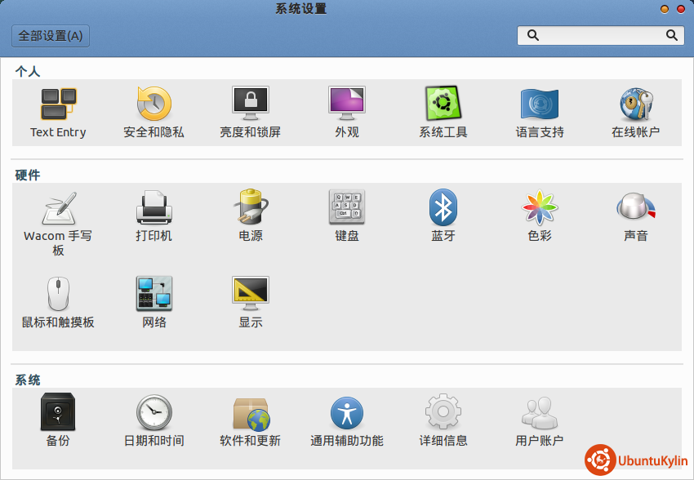Open 显示 (Displays) settings

point(250,295)
